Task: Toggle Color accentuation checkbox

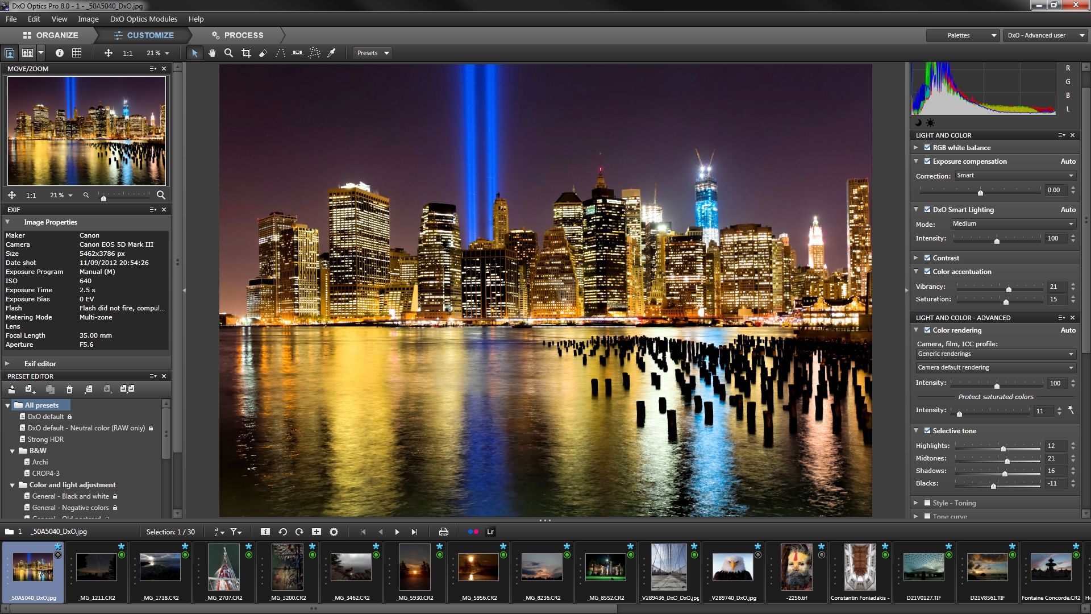Action: [x=927, y=272]
